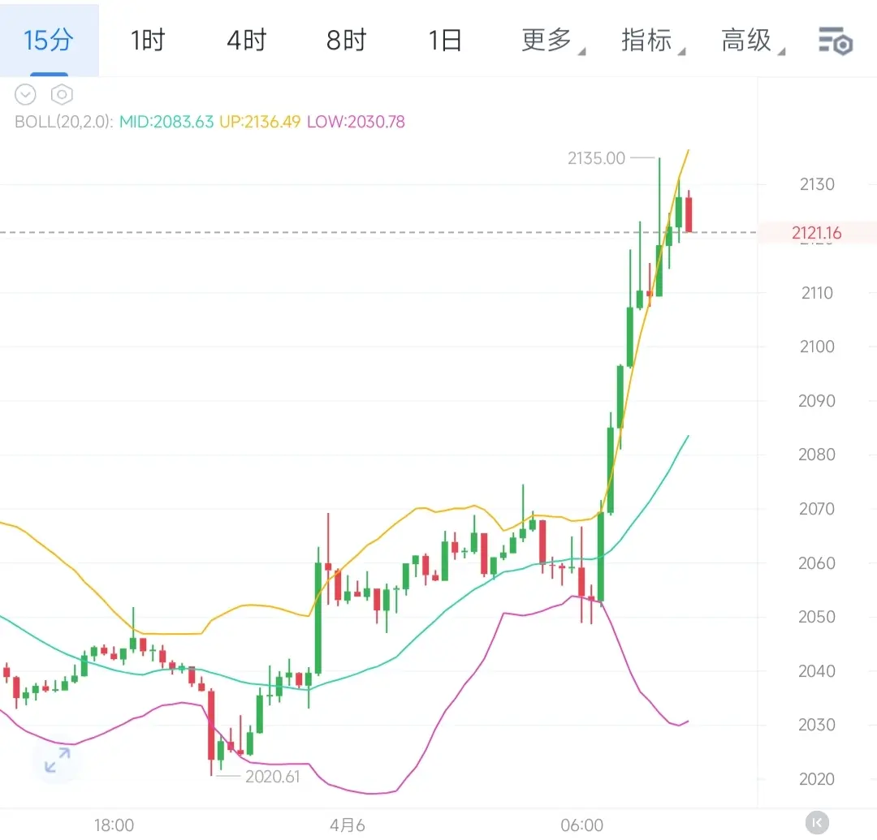
Task: Click the 2050 price axis label
Action: click(x=817, y=617)
